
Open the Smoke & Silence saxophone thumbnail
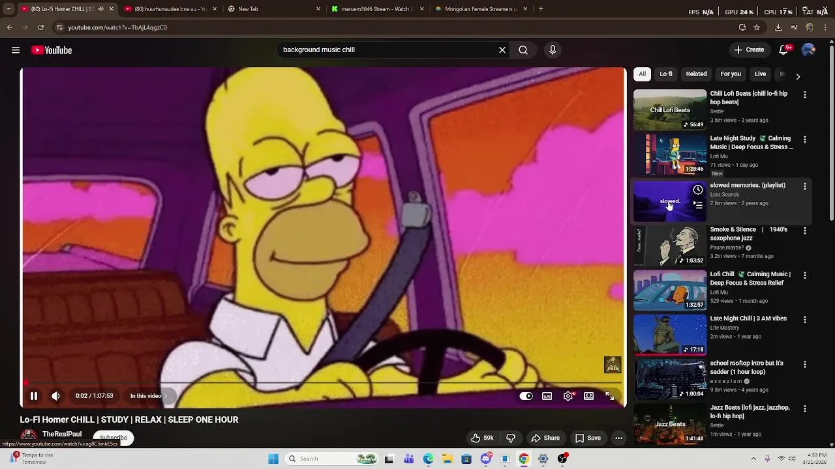tap(670, 246)
